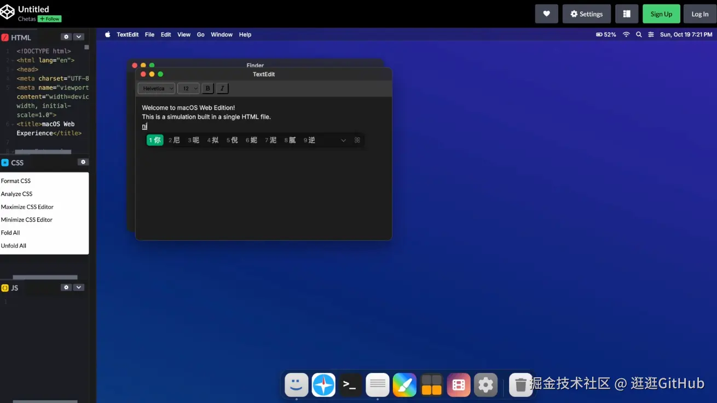
Task: Select Format CSS from the menu
Action: tap(16, 181)
